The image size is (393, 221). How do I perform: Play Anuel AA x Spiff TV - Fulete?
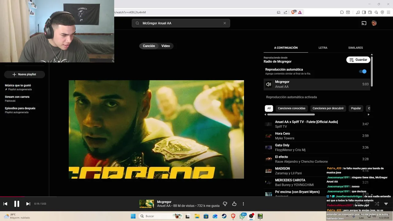pyautogui.click(x=317, y=124)
